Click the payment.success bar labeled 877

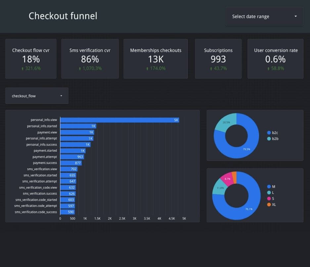71,163
